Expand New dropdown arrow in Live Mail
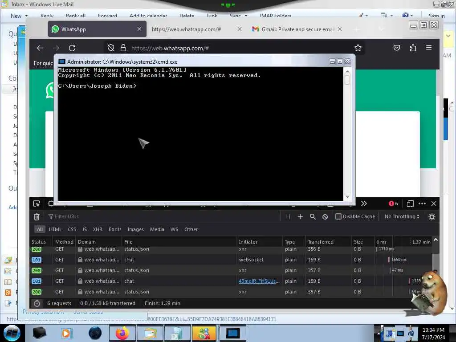This screenshot has width=456, height=342. pyautogui.click(x=26, y=16)
